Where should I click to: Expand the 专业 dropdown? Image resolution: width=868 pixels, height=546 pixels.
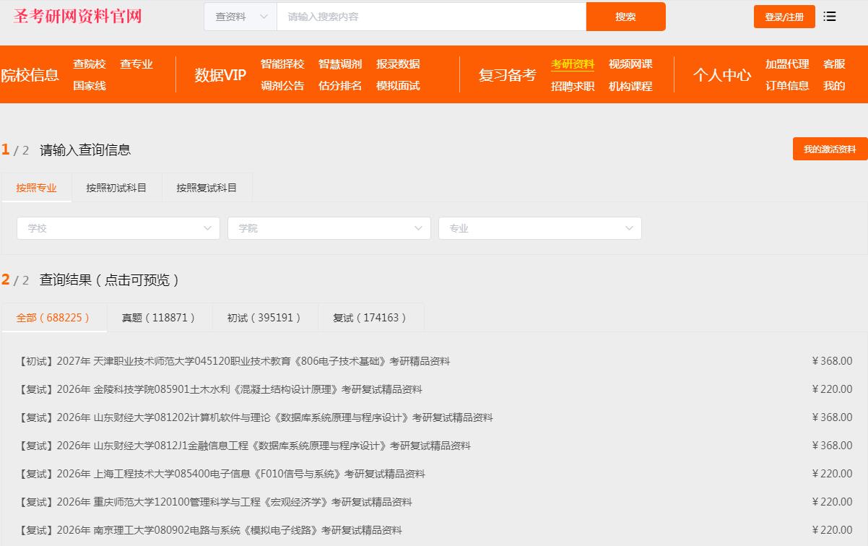coord(540,228)
